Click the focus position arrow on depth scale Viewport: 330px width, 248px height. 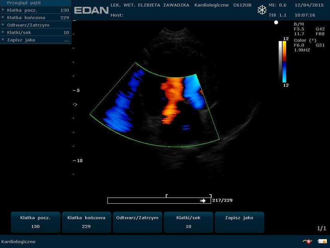click(75, 104)
